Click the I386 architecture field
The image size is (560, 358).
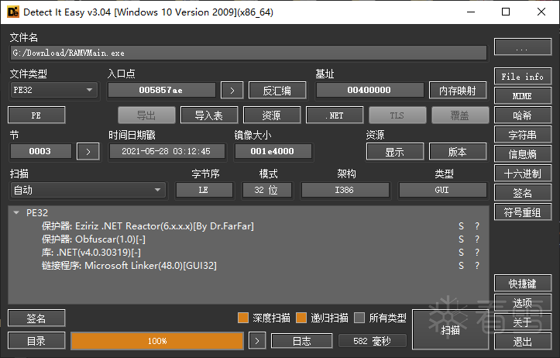point(345,190)
